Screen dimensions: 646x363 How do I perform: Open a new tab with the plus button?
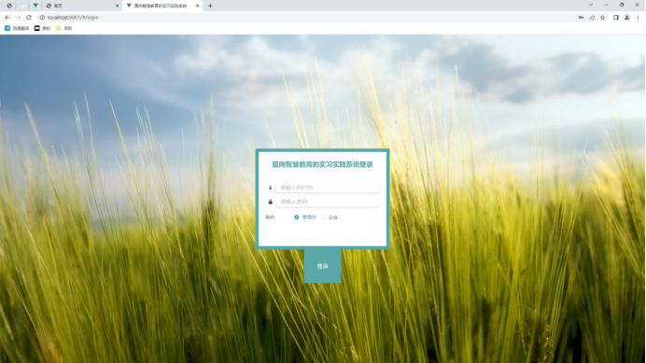click(210, 6)
